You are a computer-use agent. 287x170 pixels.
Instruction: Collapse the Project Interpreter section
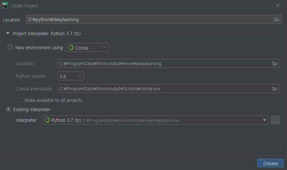pyautogui.click(x=8, y=33)
